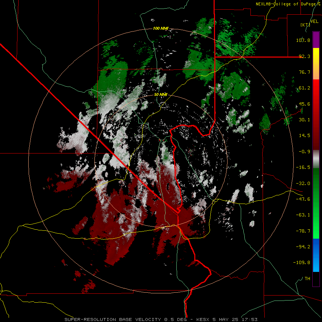Pick the gray near-zero segment of color bar

click(316, 159)
